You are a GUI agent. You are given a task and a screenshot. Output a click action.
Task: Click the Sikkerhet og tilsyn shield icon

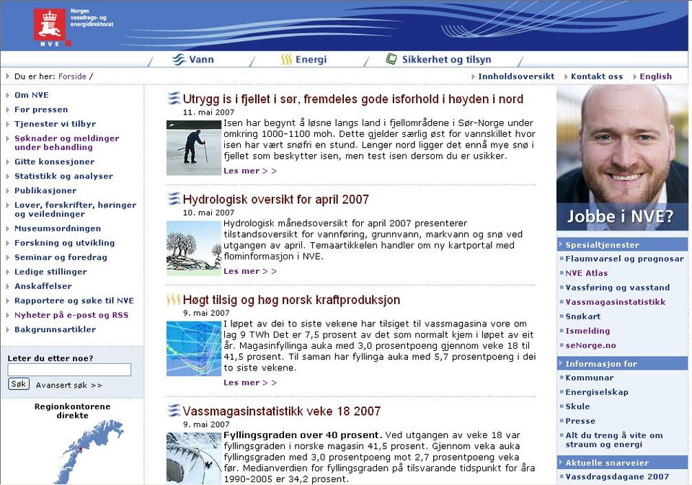[x=391, y=59]
